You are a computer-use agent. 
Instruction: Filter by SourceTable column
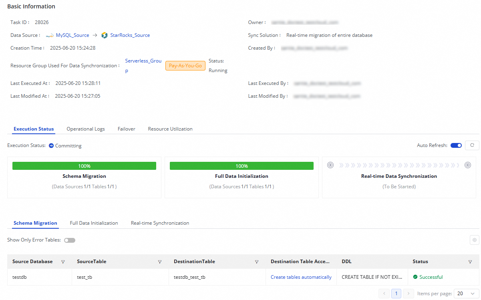(160, 262)
